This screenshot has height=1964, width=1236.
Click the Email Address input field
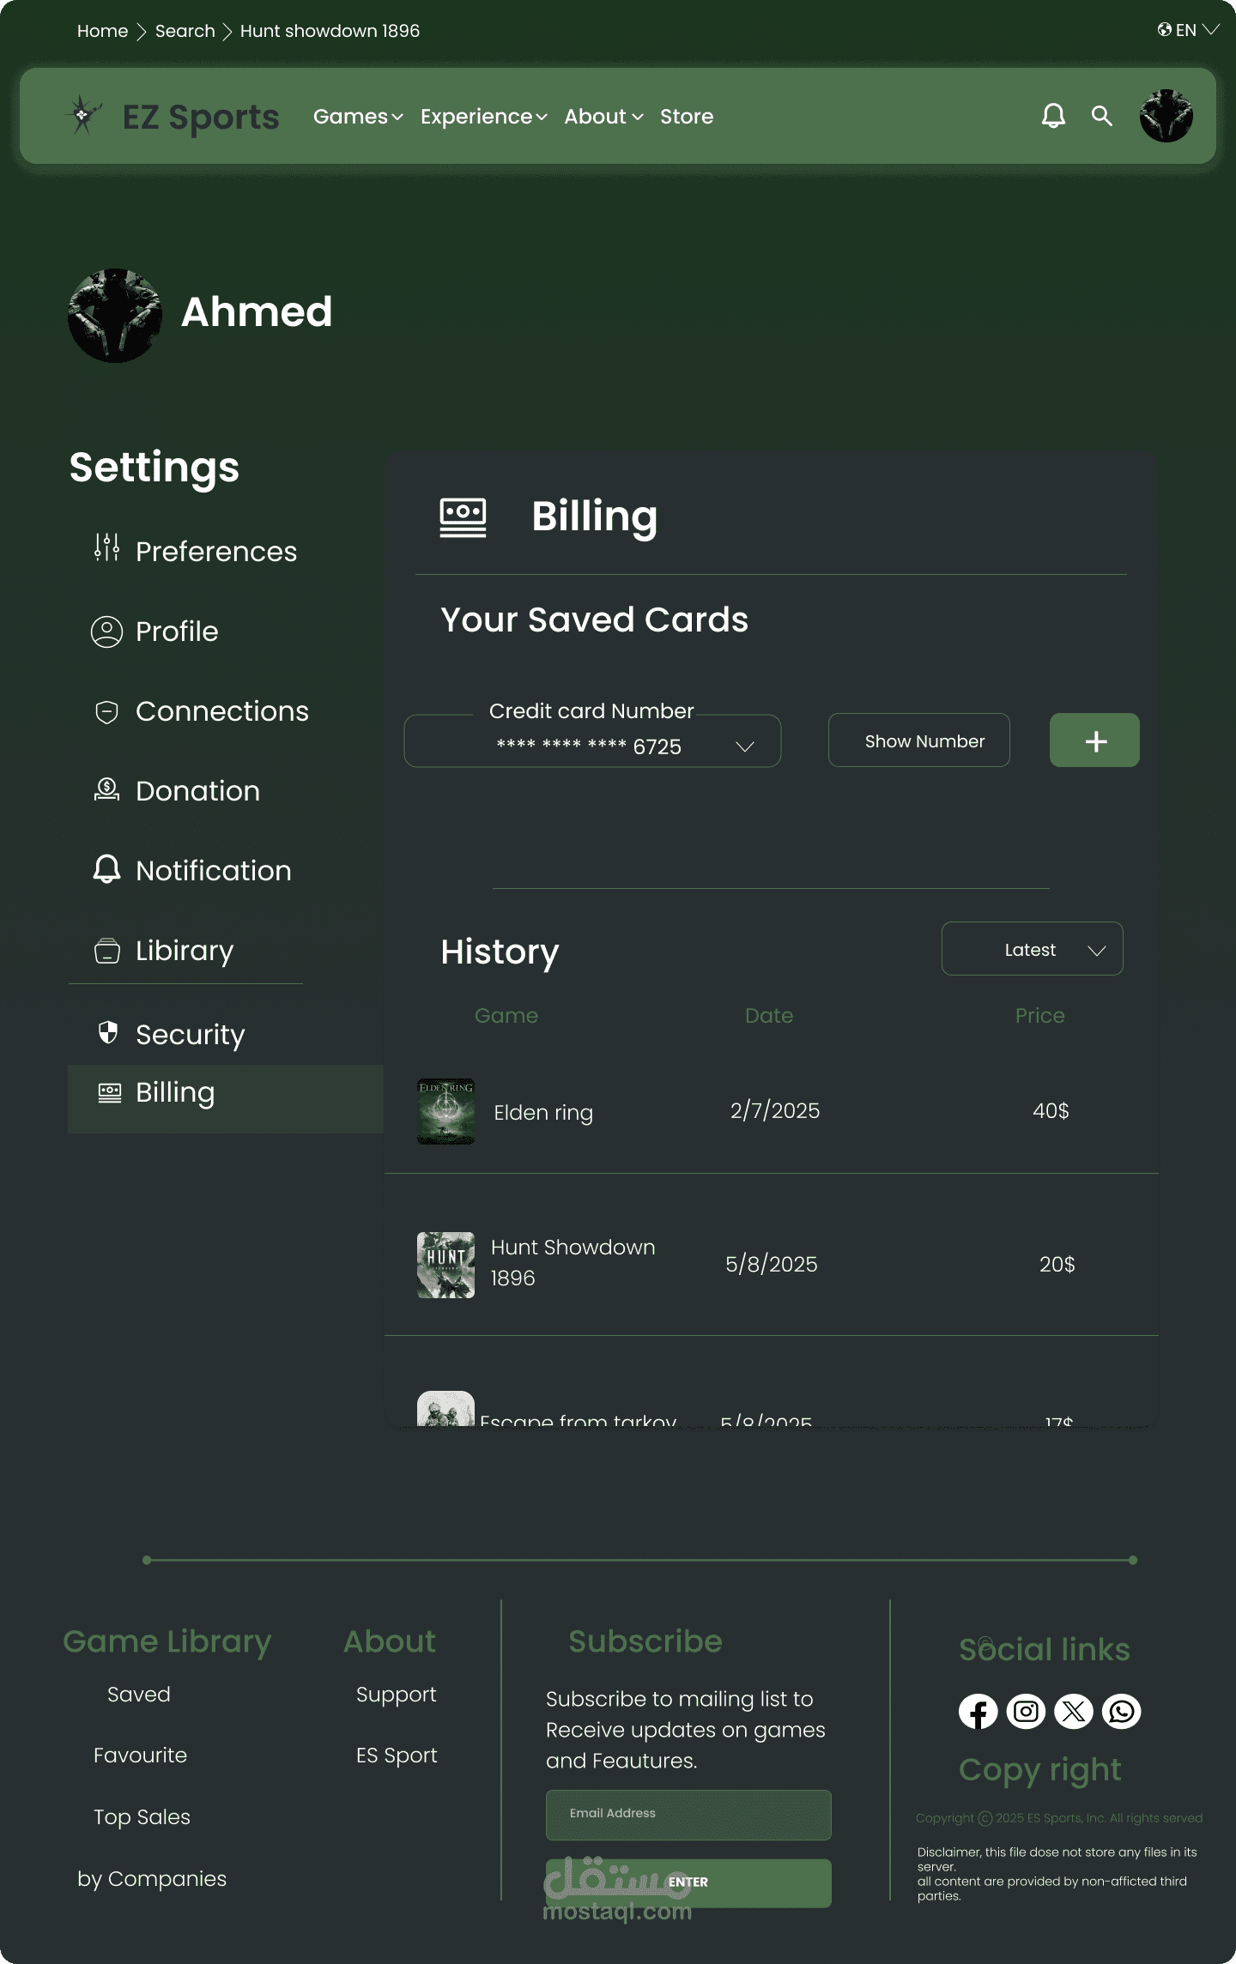688,1815
